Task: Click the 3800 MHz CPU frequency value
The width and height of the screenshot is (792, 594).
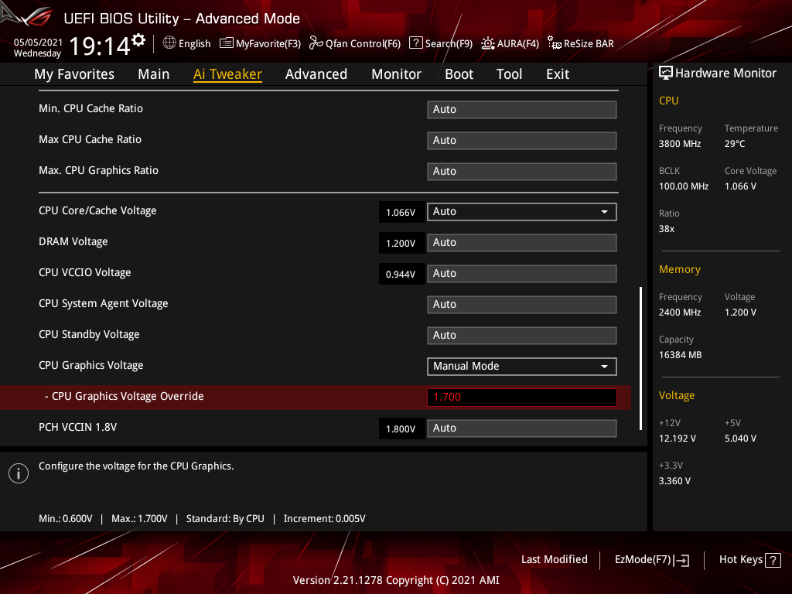Action: pyautogui.click(x=680, y=143)
